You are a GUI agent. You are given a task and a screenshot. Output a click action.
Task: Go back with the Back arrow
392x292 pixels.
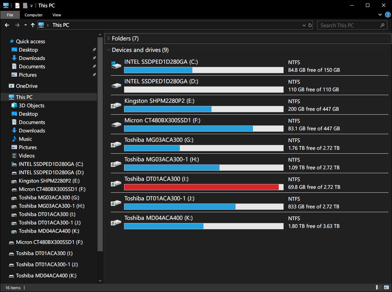[x=7, y=25]
